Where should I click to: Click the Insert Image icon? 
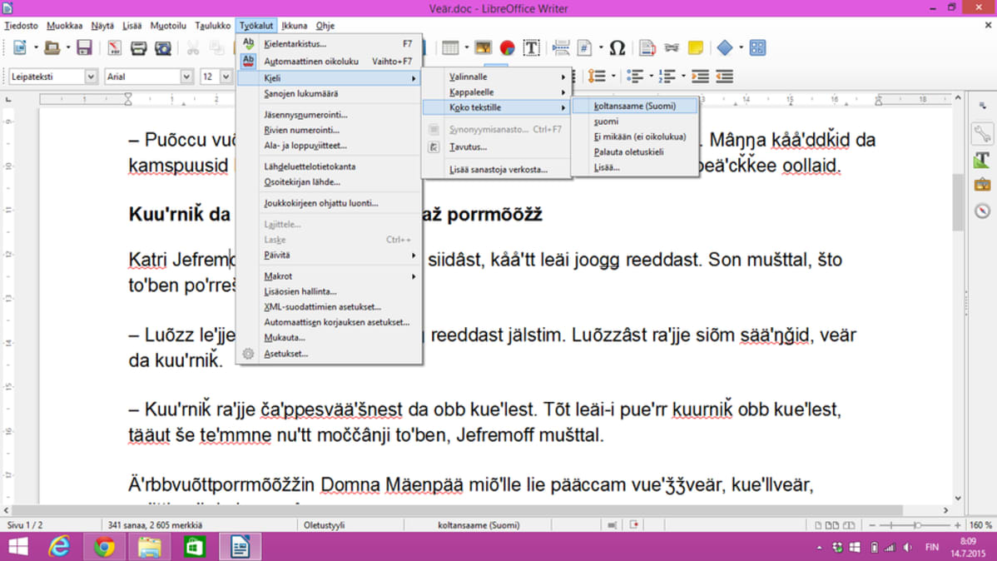[x=483, y=47]
